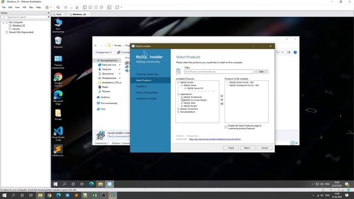Expand the MySQL Router tree node
Image resolution: width=354 pixels, height=199 pixels.
[182, 106]
